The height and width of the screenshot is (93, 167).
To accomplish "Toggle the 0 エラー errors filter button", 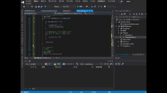I will click(x=49, y=64).
